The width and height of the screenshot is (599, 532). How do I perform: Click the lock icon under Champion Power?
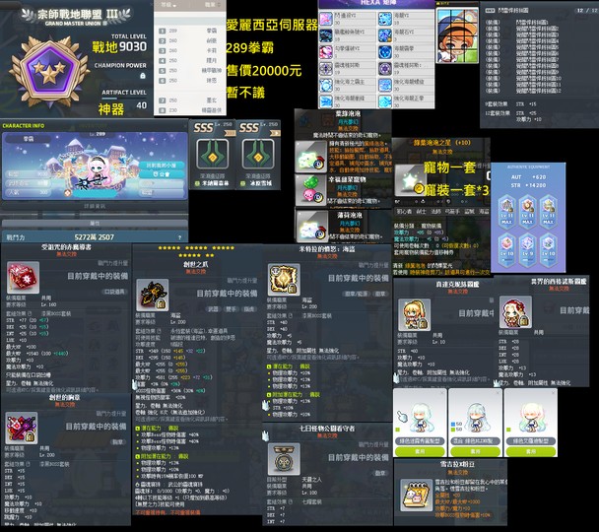point(141,77)
